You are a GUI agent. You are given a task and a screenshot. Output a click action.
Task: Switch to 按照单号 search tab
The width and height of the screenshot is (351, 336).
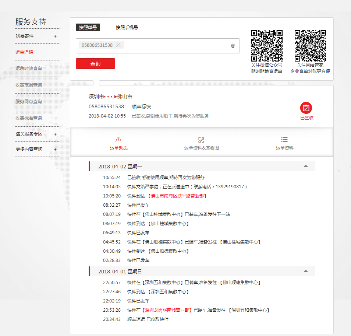88,27
